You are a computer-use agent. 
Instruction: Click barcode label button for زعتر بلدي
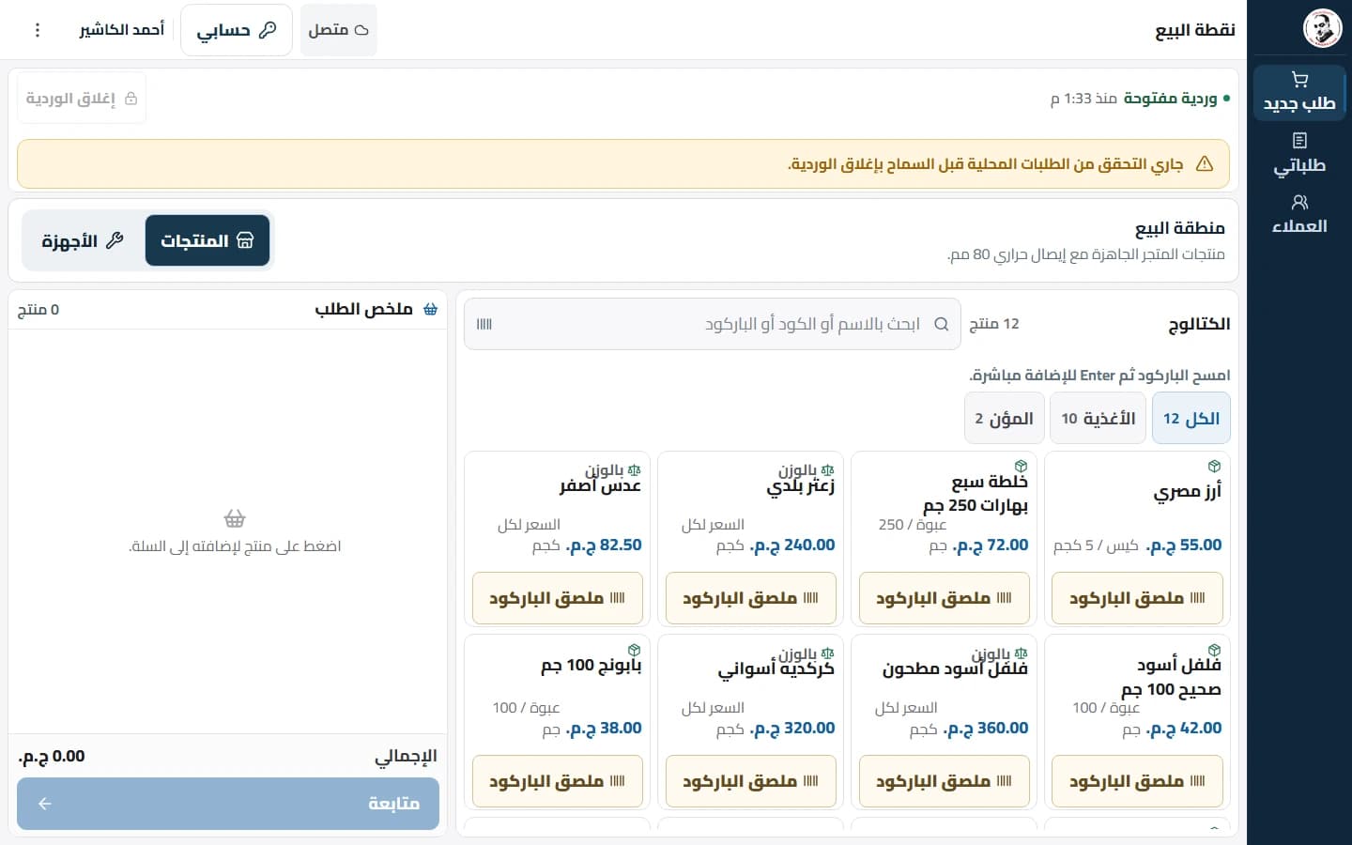point(750,598)
